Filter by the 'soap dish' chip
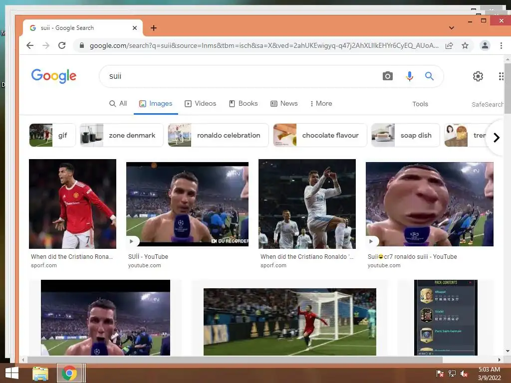511x383 pixels. tap(405, 135)
